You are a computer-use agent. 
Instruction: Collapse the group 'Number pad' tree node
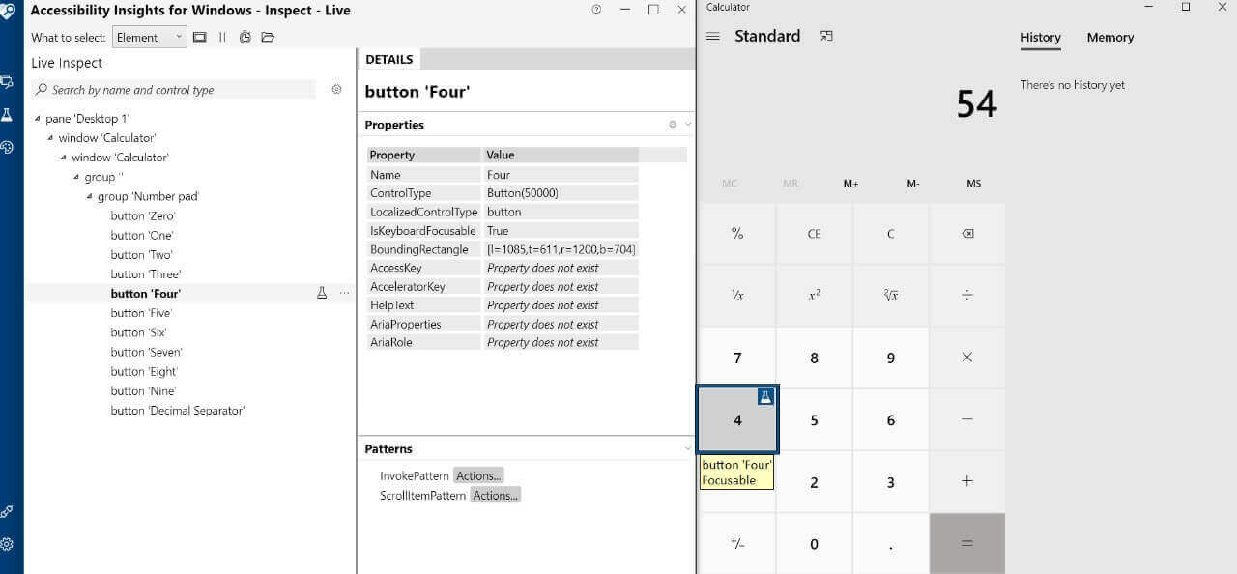pos(89,196)
